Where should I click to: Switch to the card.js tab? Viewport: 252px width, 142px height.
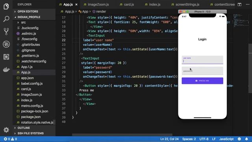coord(127,4)
